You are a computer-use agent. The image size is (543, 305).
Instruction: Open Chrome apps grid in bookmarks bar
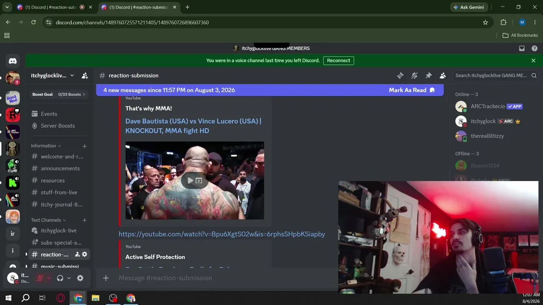7,36
